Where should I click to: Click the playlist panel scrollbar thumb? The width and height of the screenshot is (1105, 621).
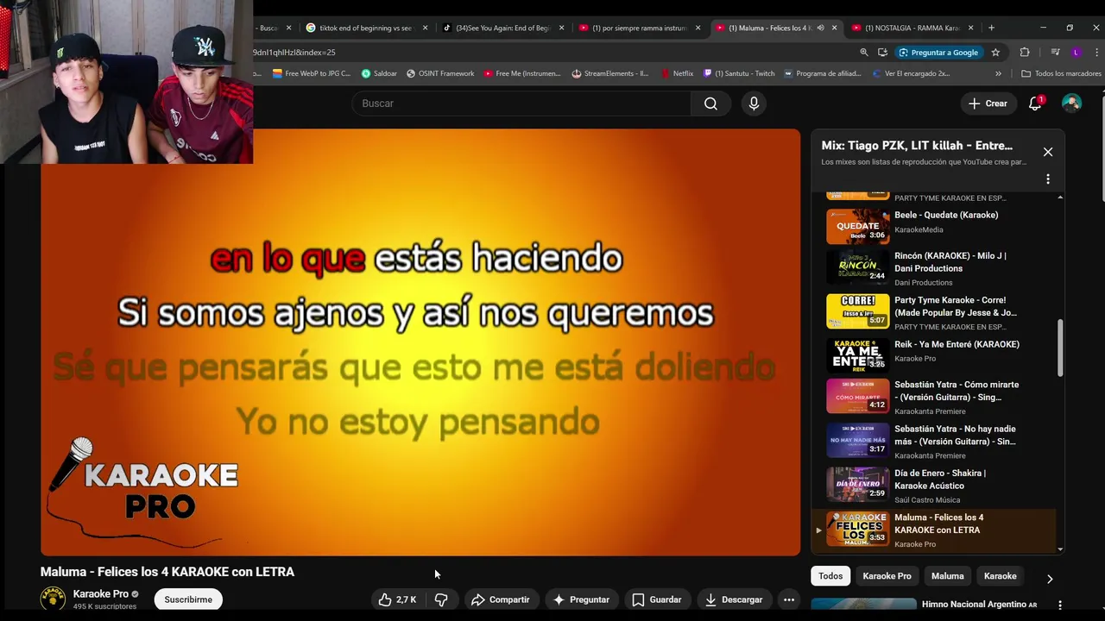tap(1060, 347)
